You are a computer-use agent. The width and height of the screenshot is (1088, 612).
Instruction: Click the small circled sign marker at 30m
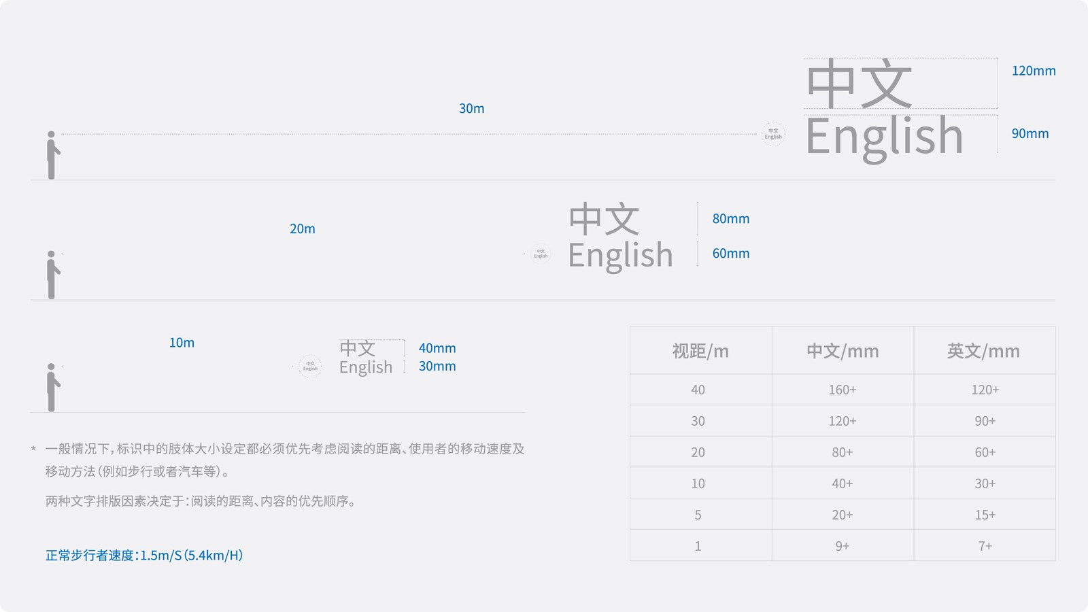click(773, 134)
